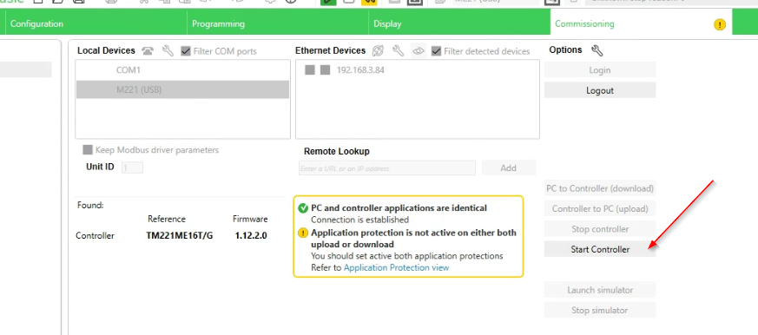The image size is (758, 335).
Task: Open the Configuration tab
Action: tap(96, 23)
